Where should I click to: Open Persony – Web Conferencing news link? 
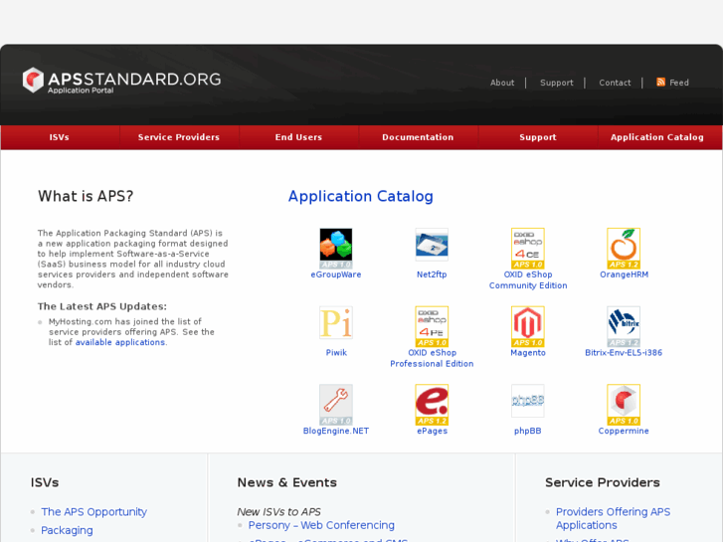coord(321,525)
